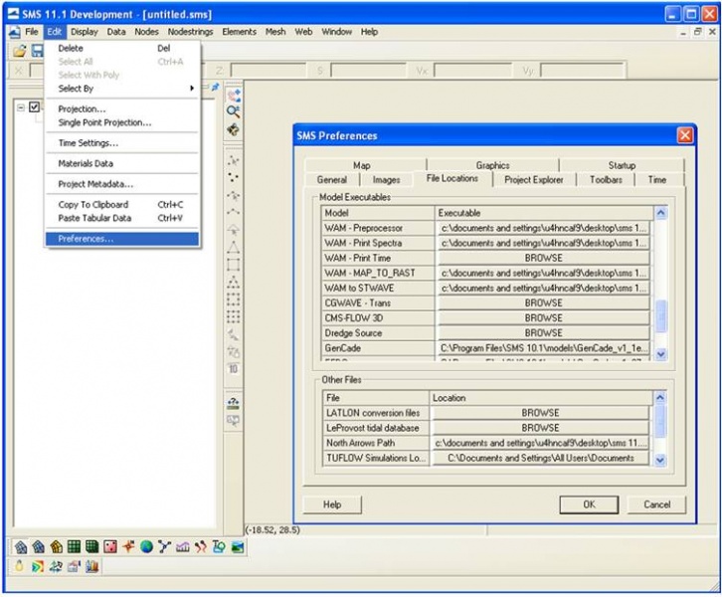722x597 pixels.
Task: Pick the three-node triangle element tool
Action: click(234, 248)
